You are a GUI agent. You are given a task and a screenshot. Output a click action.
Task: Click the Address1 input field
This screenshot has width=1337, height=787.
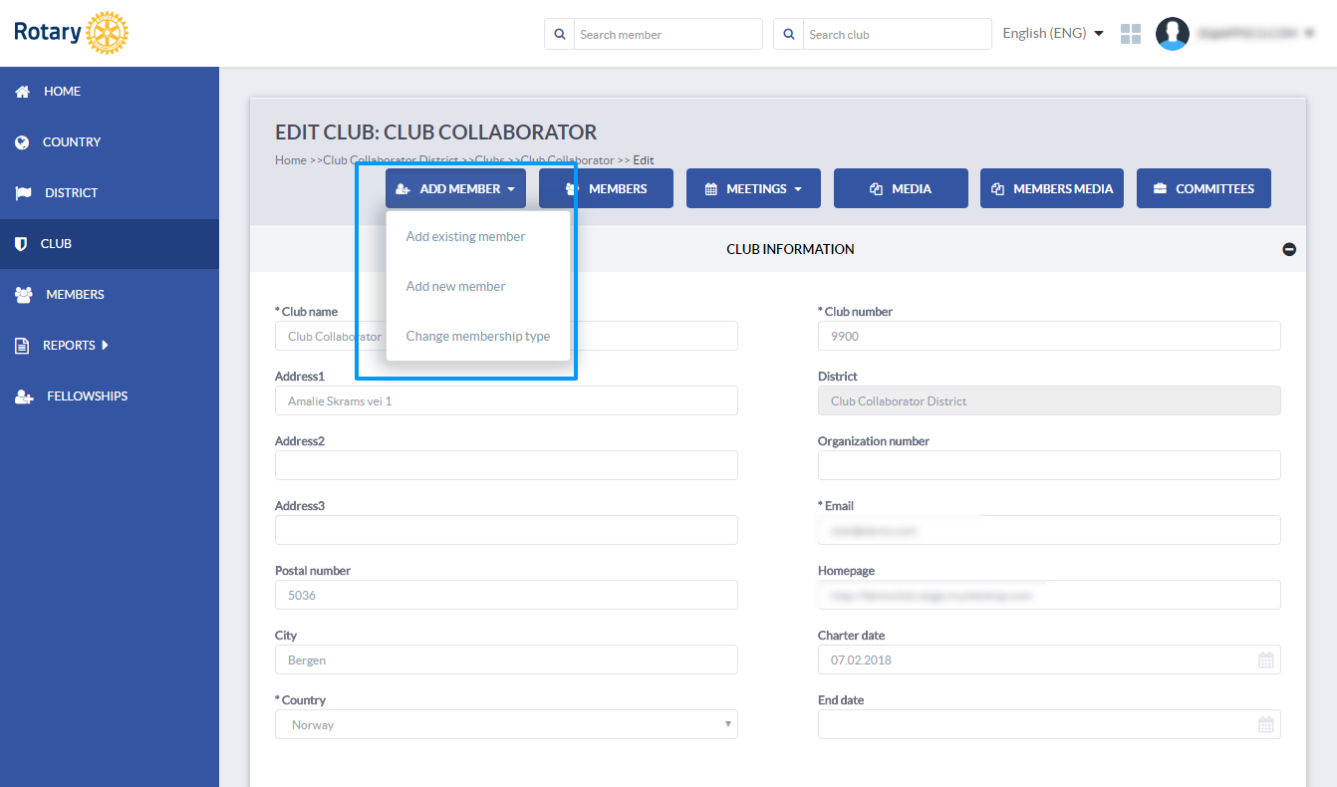[506, 400]
